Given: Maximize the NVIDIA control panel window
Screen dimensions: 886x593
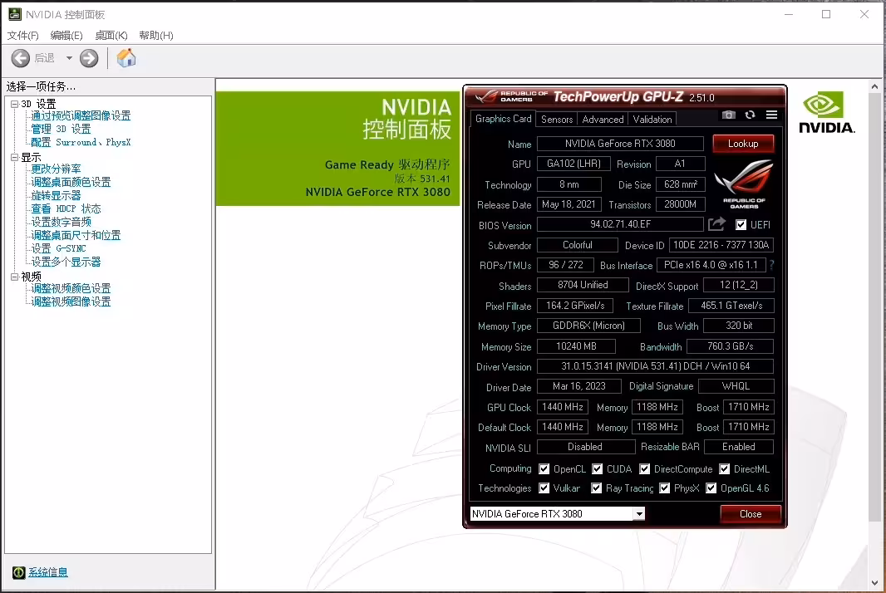Looking at the screenshot, I should pos(826,14).
